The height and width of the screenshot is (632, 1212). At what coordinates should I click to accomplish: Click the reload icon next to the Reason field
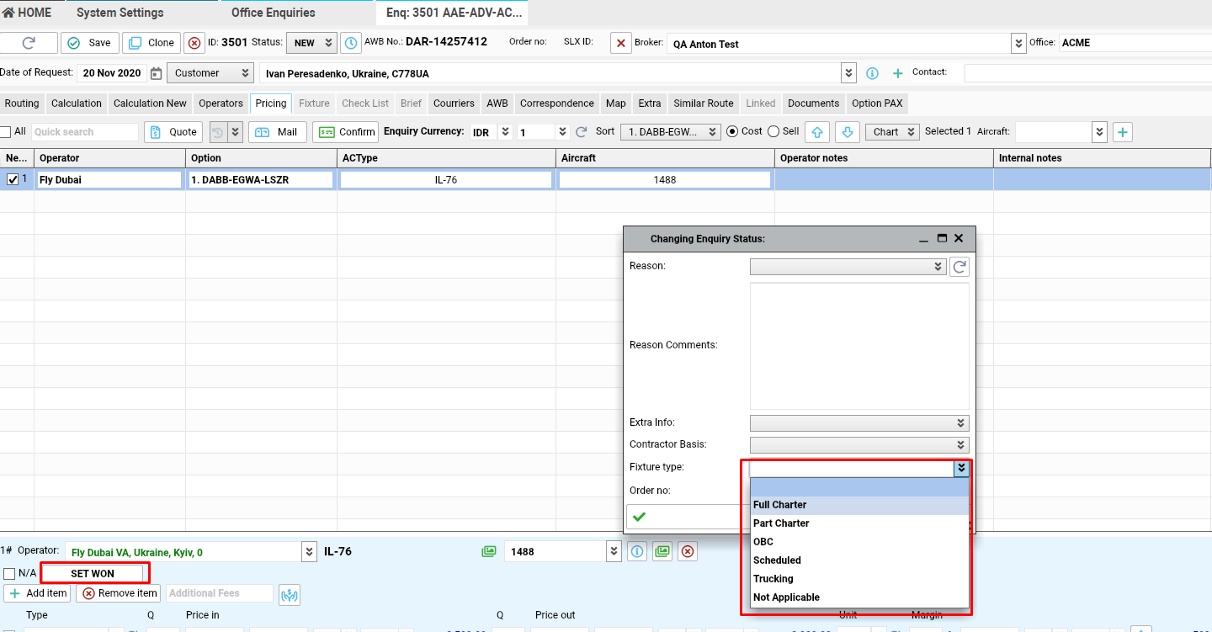tap(959, 267)
